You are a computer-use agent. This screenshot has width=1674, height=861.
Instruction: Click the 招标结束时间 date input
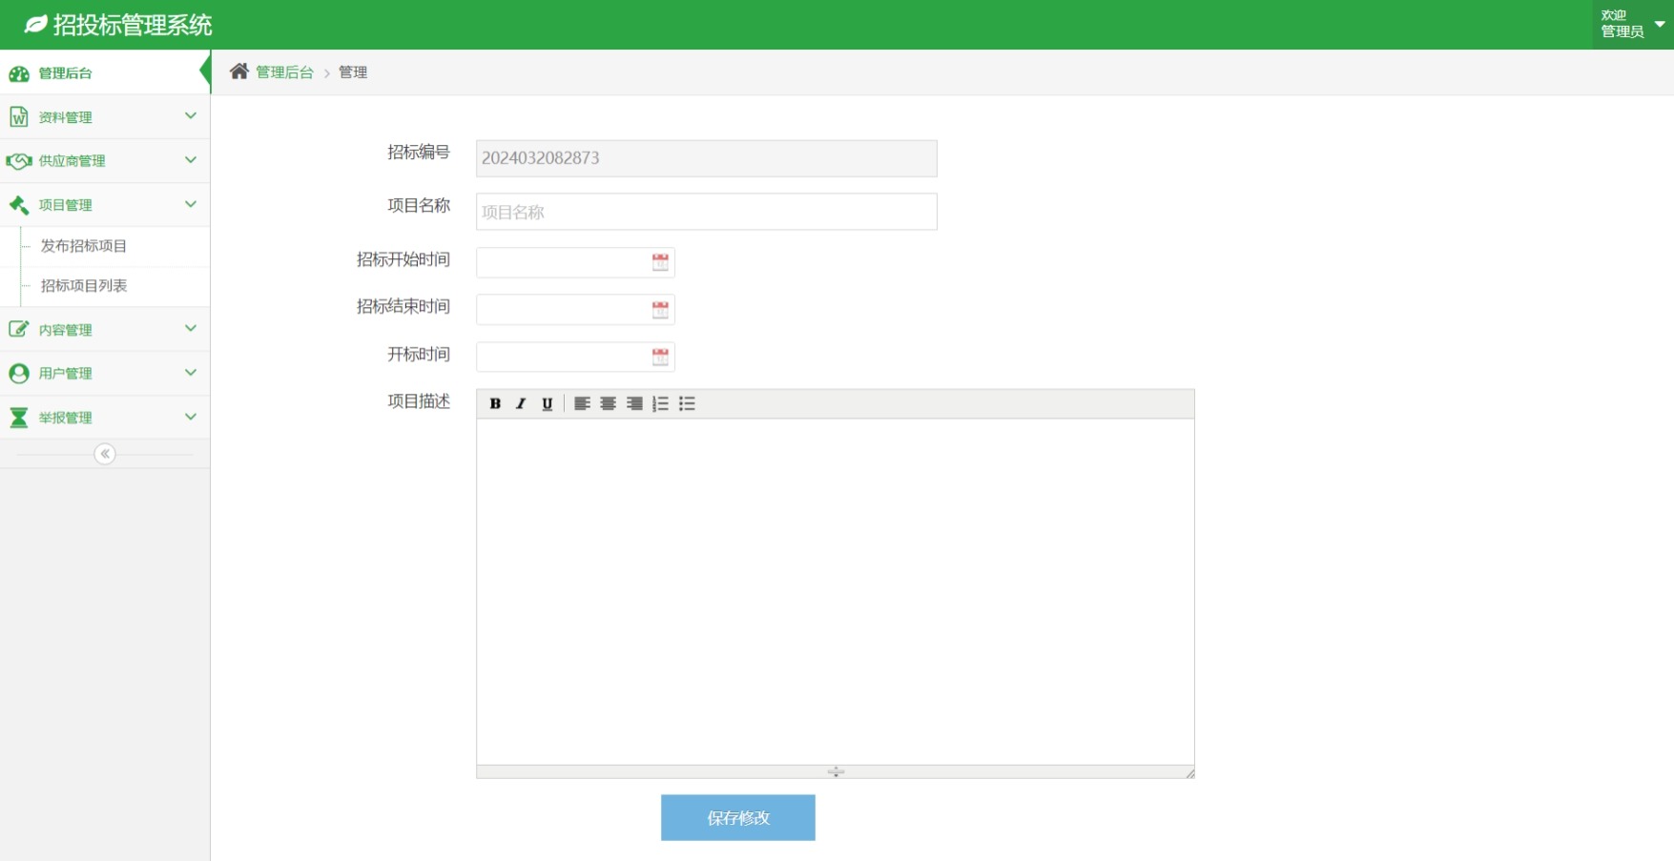point(575,310)
